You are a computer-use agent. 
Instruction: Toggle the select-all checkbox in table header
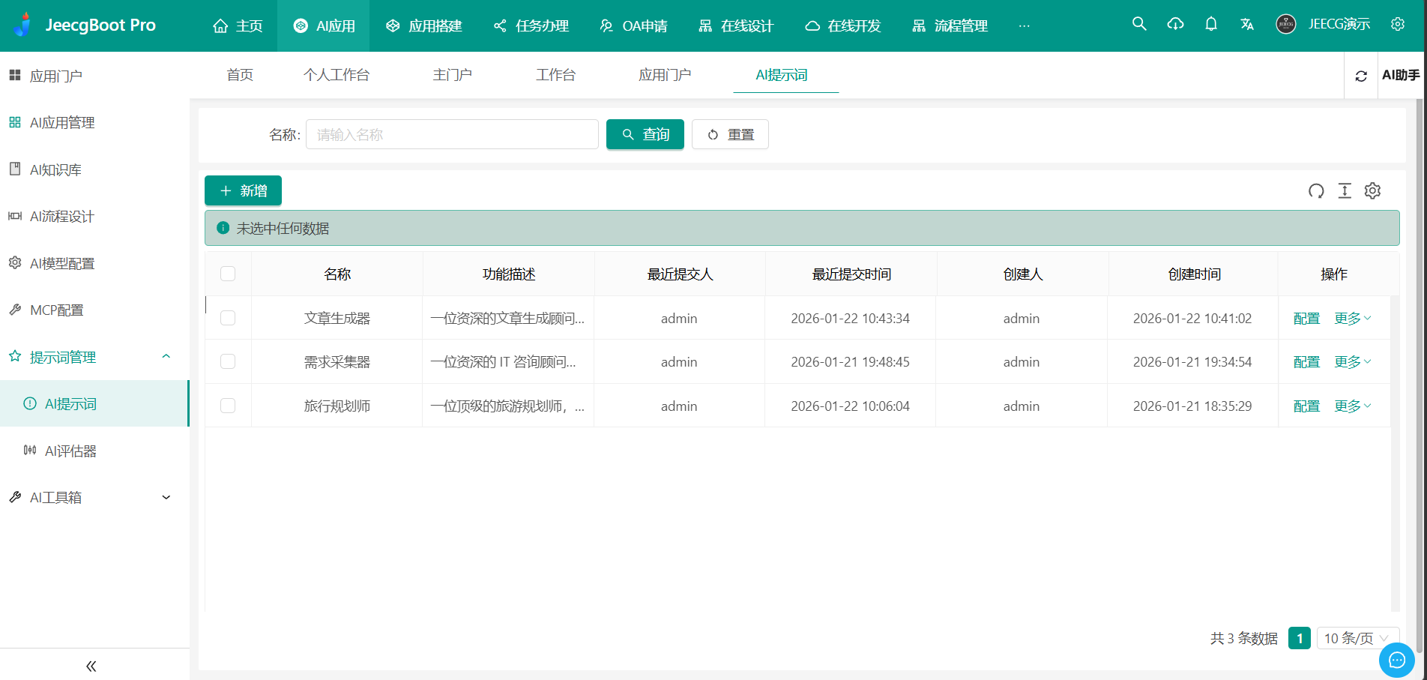tap(228, 274)
